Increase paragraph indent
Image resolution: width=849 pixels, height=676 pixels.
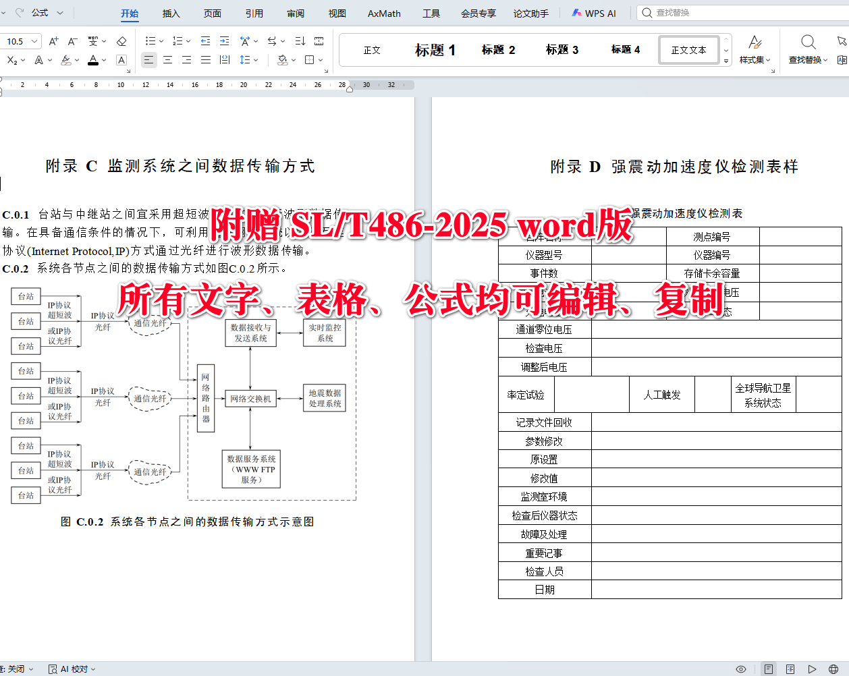click(x=225, y=41)
